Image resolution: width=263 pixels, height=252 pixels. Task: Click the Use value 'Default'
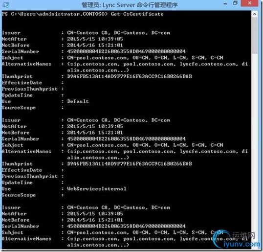[x=78, y=101]
